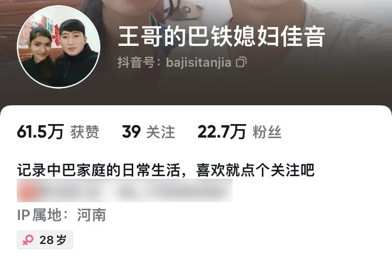Tap 喜欢就点个关注吧 in the bio

click(255, 170)
